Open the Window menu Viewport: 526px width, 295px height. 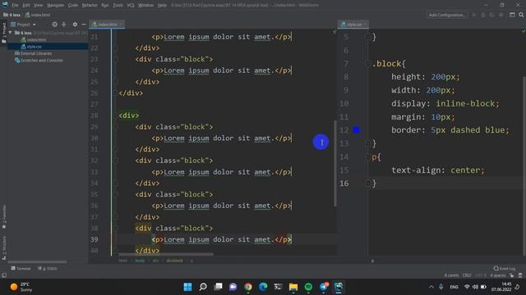145,6
